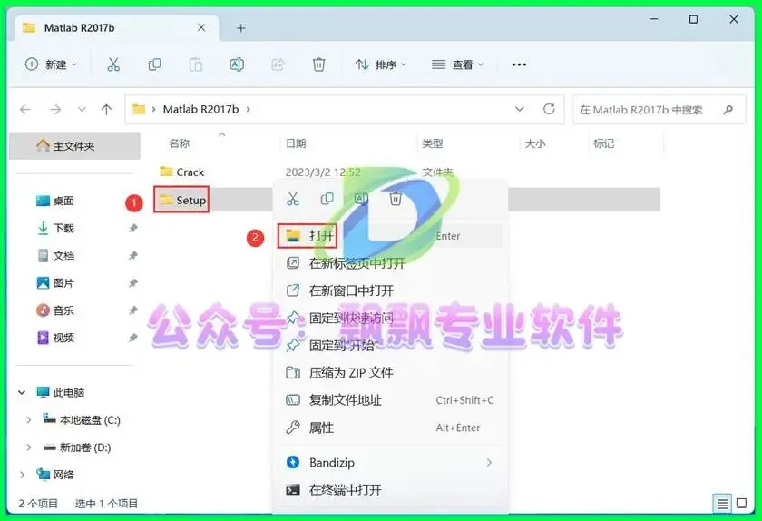Image resolution: width=762 pixels, height=521 pixels.
Task: Expand the 本地磁盘 (C:) tree node
Action: 28,419
